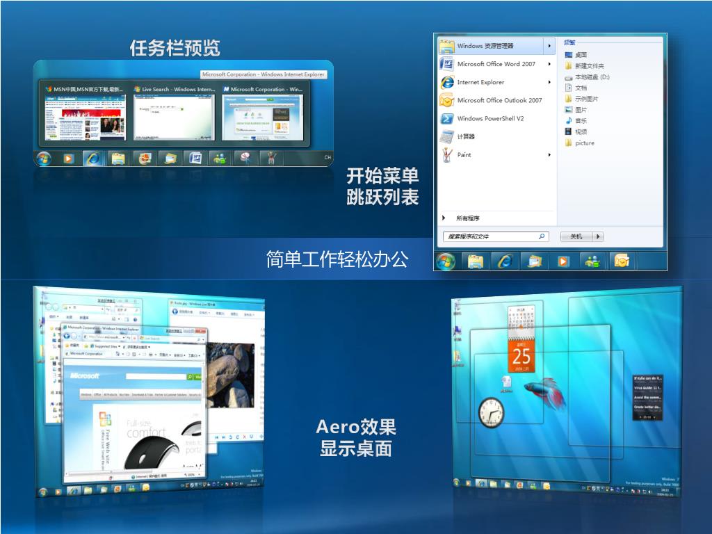Image resolution: width=712 pixels, height=534 pixels.
Task: Click the search magnifier icon in Start menu
Action: coord(542,236)
